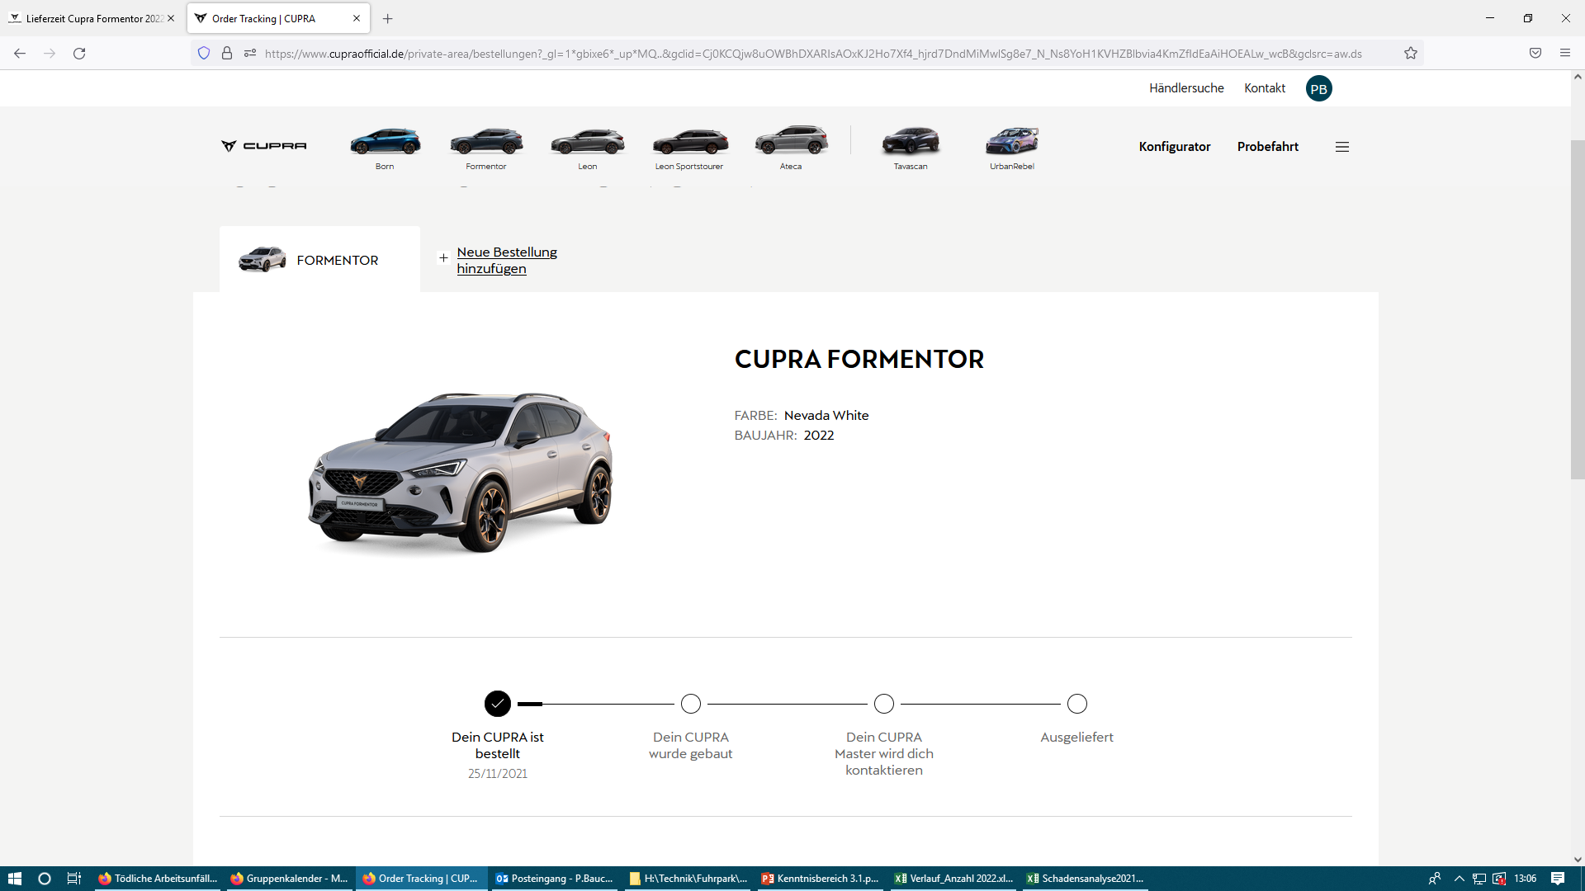The width and height of the screenshot is (1585, 891).
Task: Click the site padlock security icon
Action: tap(227, 54)
